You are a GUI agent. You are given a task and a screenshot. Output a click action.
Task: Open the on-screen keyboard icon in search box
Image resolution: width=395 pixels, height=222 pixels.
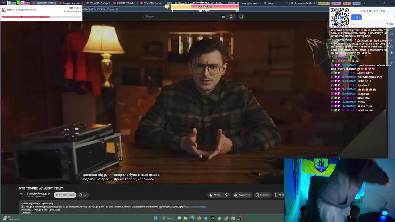[x=223, y=17]
